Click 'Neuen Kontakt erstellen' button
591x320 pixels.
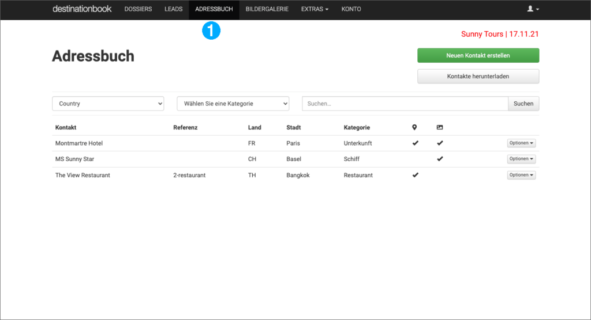point(478,55)
